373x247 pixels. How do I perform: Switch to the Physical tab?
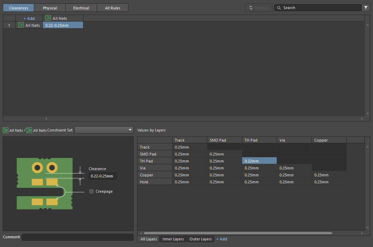point(50,8)
